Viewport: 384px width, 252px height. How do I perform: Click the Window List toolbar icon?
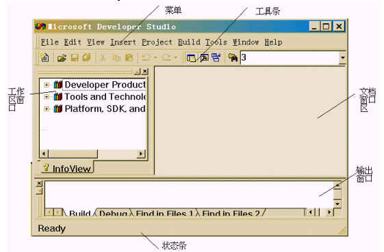click(x=216, y=58)
